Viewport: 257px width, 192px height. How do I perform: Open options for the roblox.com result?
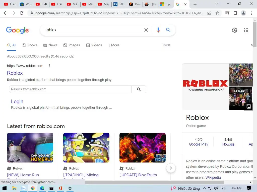tap(49, 66)
